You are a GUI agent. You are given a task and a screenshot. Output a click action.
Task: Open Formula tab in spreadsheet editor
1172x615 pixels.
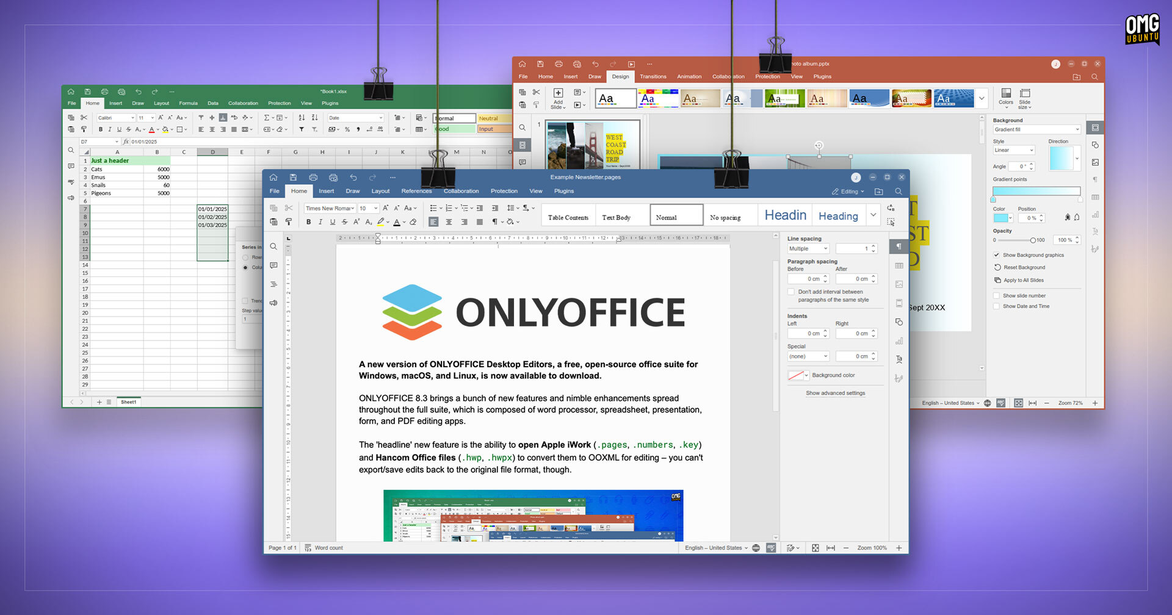point(188,103)
